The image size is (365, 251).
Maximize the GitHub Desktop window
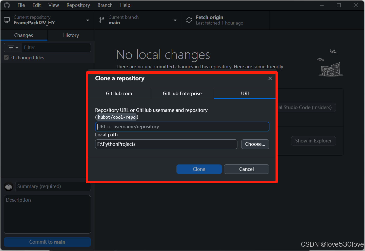coord(339,5)
